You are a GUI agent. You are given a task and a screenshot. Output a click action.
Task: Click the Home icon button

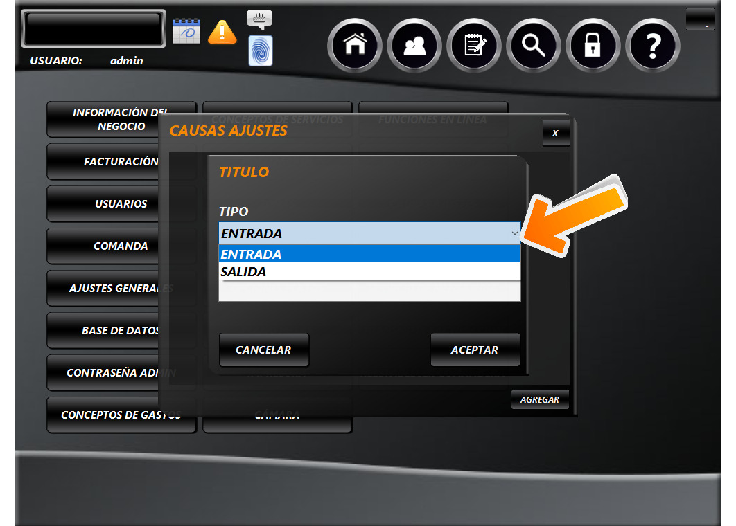tap(355, 46)
